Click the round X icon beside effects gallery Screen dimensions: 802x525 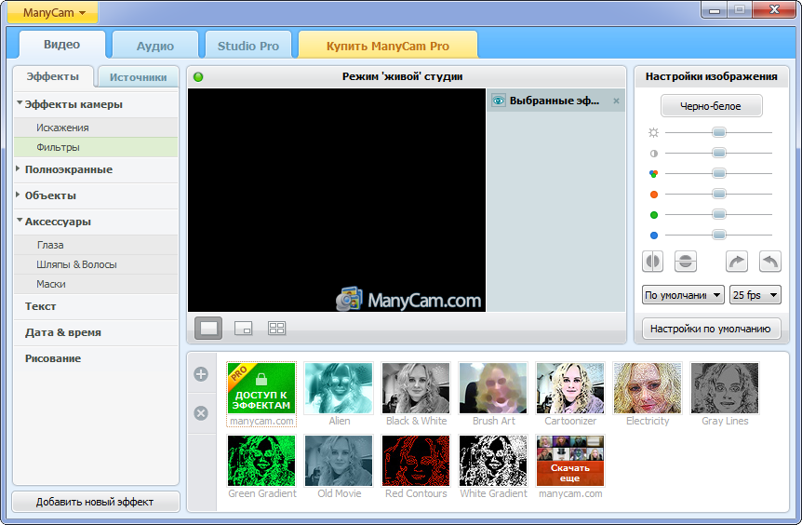pos(201,413)
